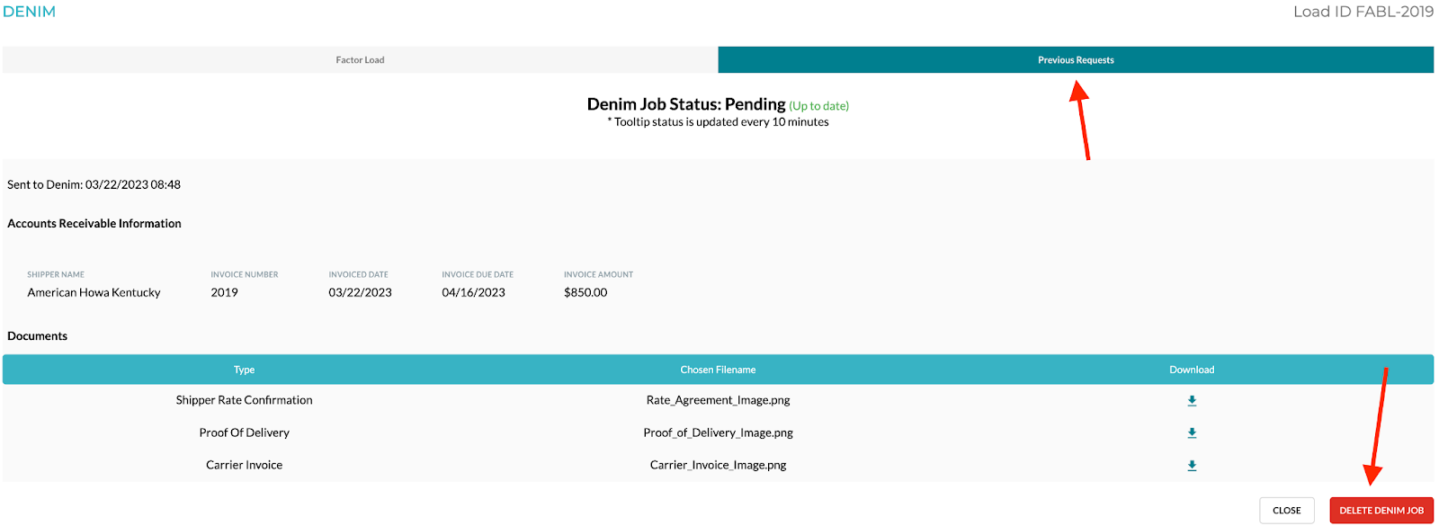The width and height of the screenshot is (1439, 526).
Task: Select the Shipper Rate Confirmation type cell
Action: click(245, 400)
